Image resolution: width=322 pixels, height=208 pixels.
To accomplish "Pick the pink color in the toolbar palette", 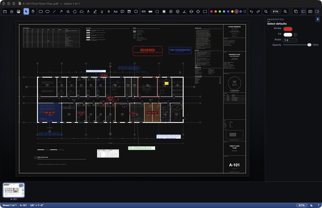I will tap(211, 12).
